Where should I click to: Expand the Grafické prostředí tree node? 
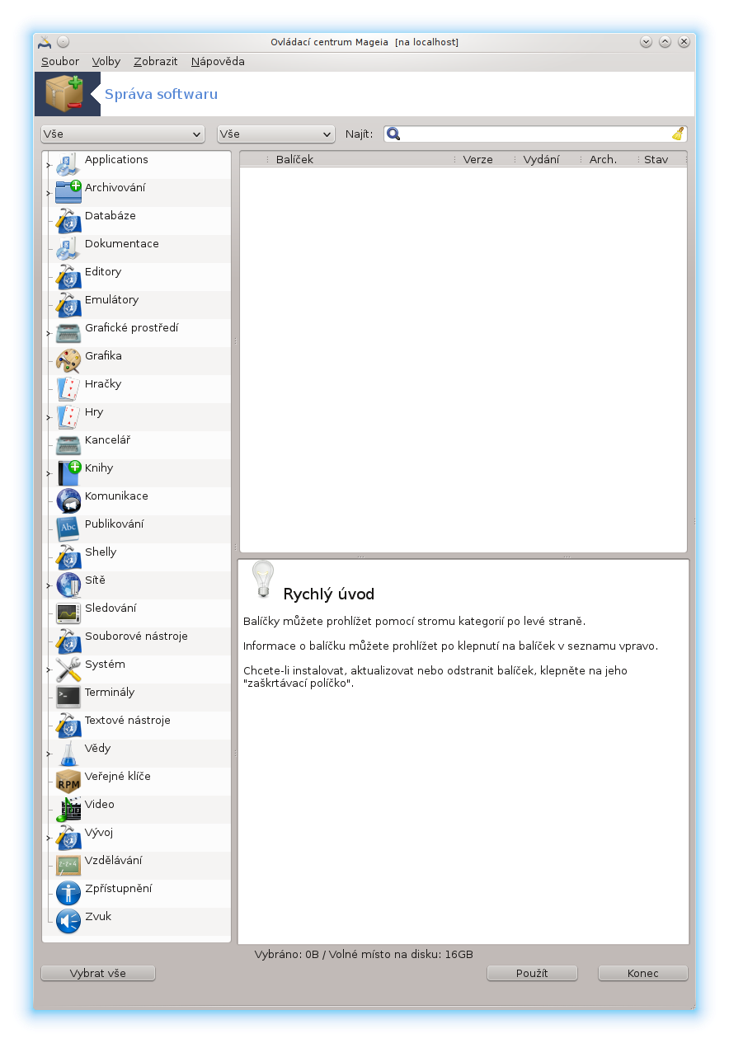(49, 333)
